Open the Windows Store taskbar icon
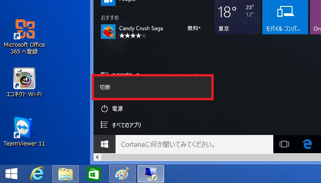The image size is (321, 183). point(94,174)
